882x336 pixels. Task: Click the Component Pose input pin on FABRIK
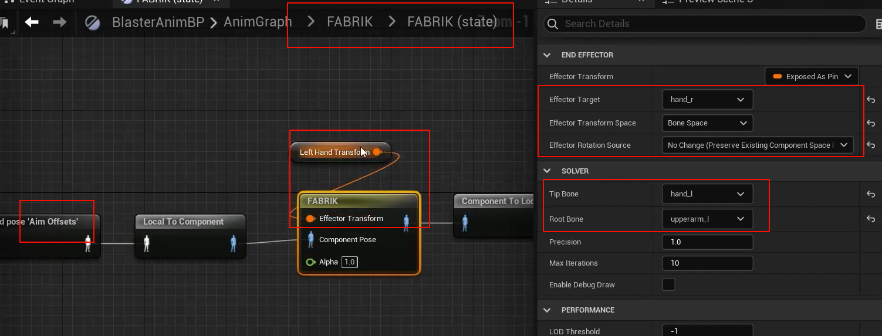coord(310,239)
